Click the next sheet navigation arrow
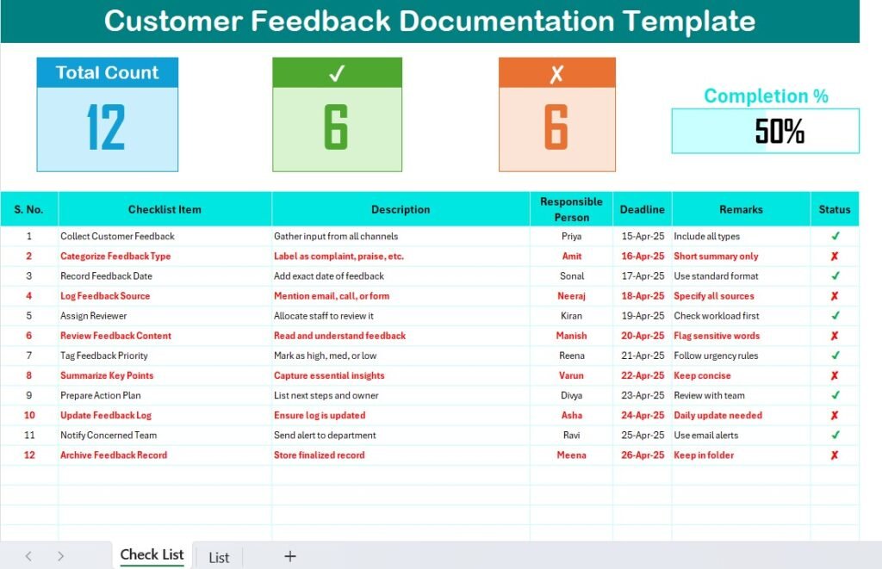The height and width of the screenshot is (569, 882). point(60,555)
